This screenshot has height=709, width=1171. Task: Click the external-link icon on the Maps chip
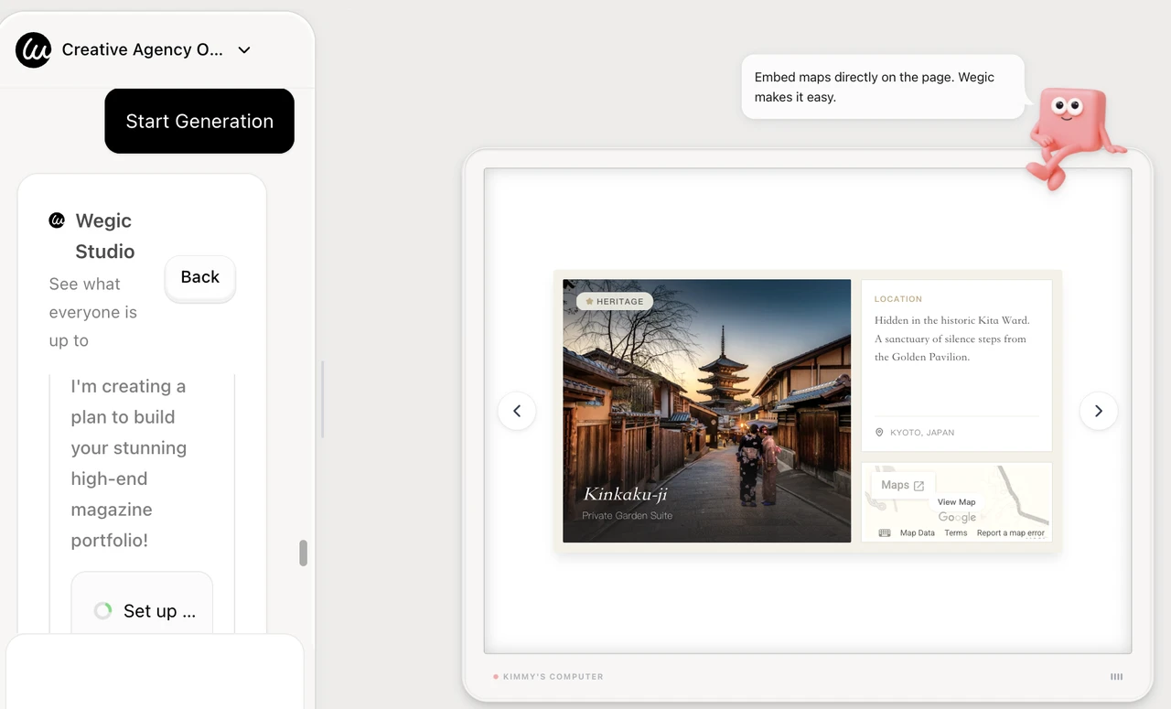pyautogui.click(x=919, y=486)
